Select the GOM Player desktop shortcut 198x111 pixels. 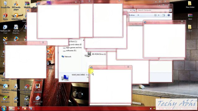pos(16,17)
